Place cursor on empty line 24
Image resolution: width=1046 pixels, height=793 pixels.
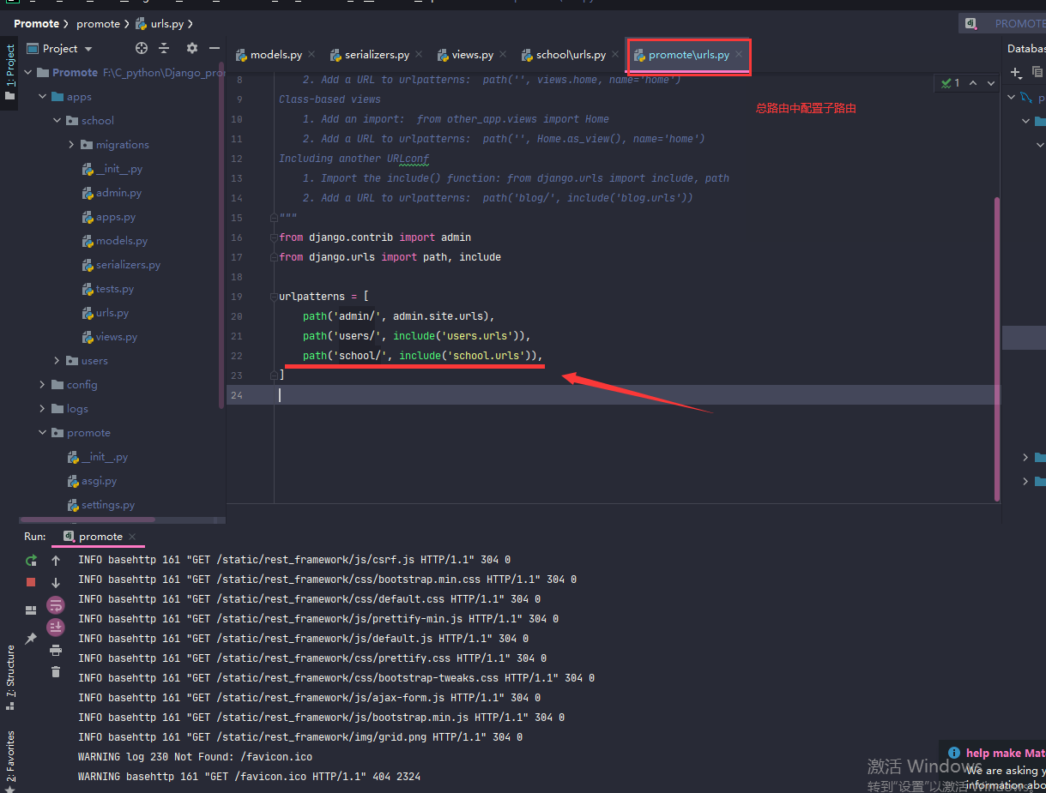(613, 395)
